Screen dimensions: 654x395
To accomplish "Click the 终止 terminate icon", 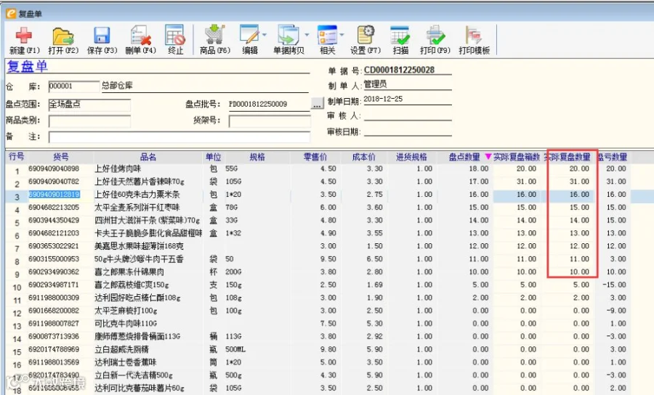I will (175, 35).
